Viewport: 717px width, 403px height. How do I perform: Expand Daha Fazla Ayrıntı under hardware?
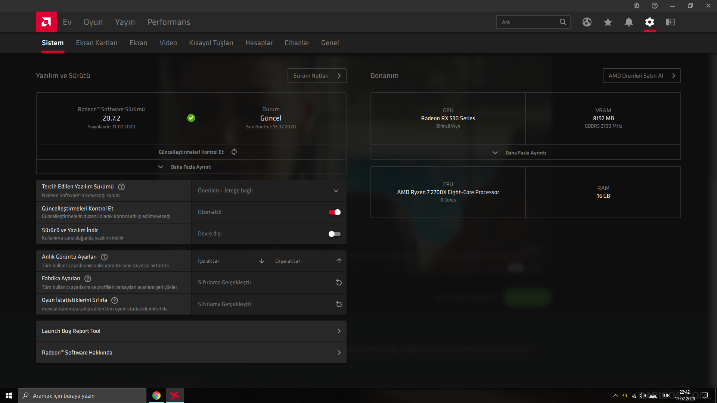point(525,153)
